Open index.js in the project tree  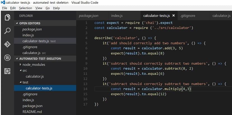pos(45,100)
